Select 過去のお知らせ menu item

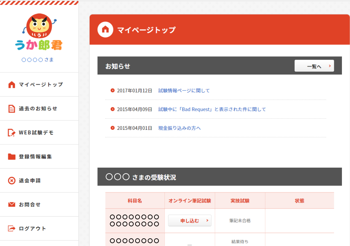click(38, 109)
